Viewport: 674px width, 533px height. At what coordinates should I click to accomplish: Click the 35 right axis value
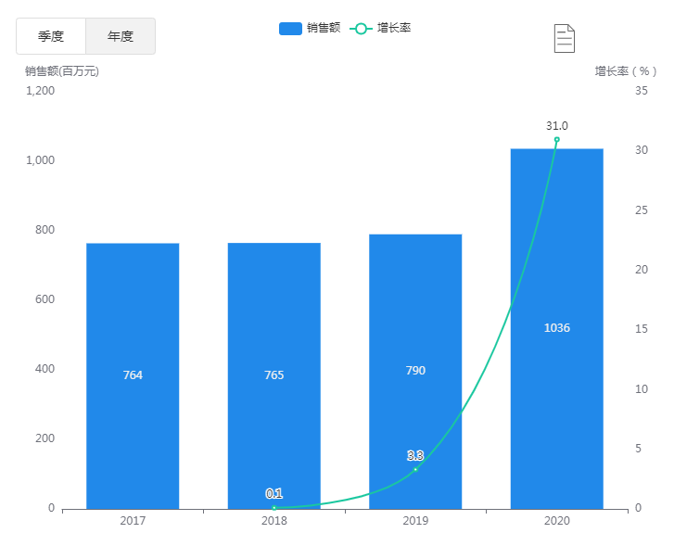[x=642, y=91]
